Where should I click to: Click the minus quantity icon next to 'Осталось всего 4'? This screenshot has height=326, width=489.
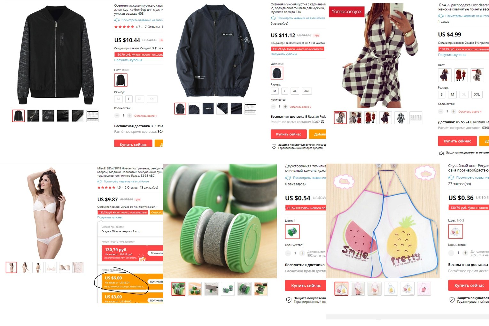coord(441,111)
